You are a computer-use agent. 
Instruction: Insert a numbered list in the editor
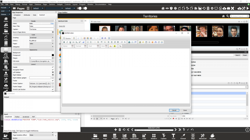click(x=88, y=42)
